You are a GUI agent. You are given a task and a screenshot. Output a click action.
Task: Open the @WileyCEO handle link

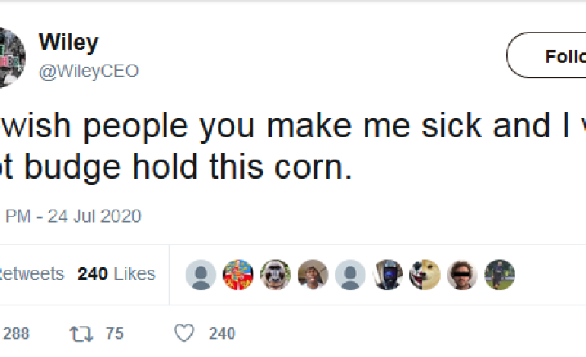point(88,71)
